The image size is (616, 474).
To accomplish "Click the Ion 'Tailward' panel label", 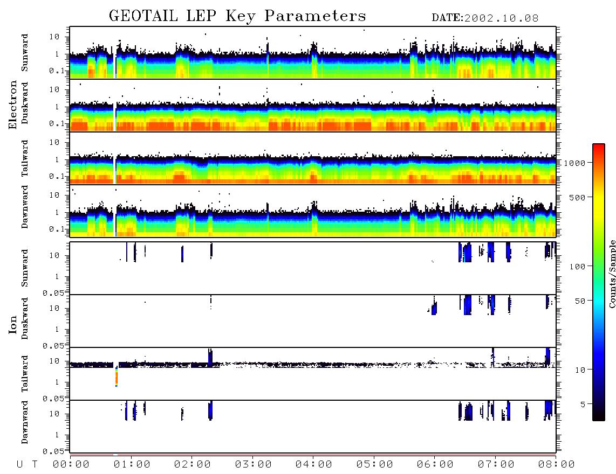I will click(25, 374).
